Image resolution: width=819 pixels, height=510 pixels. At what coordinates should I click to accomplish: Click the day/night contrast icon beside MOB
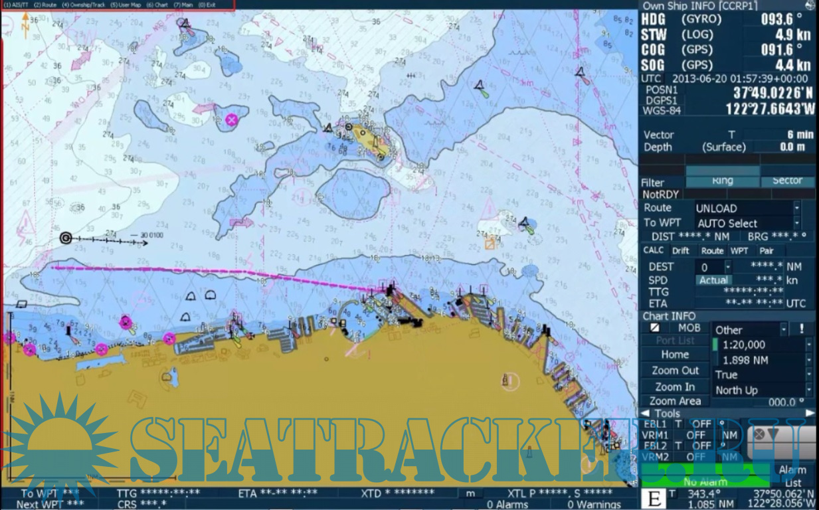point(655,328)
